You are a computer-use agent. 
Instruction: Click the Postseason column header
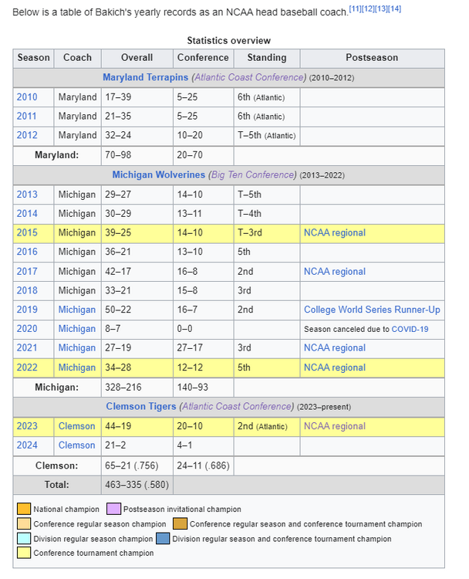coord(372,58)
